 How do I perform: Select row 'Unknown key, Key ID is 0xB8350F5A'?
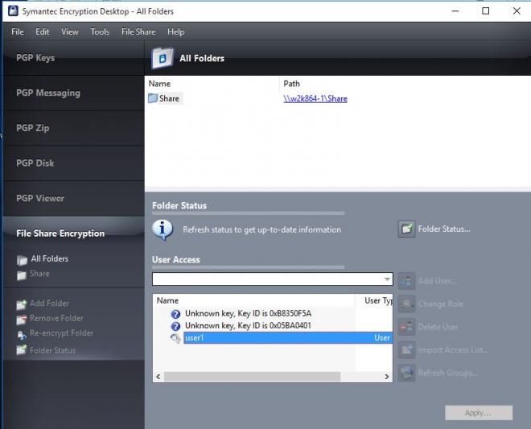click(249, 313)
